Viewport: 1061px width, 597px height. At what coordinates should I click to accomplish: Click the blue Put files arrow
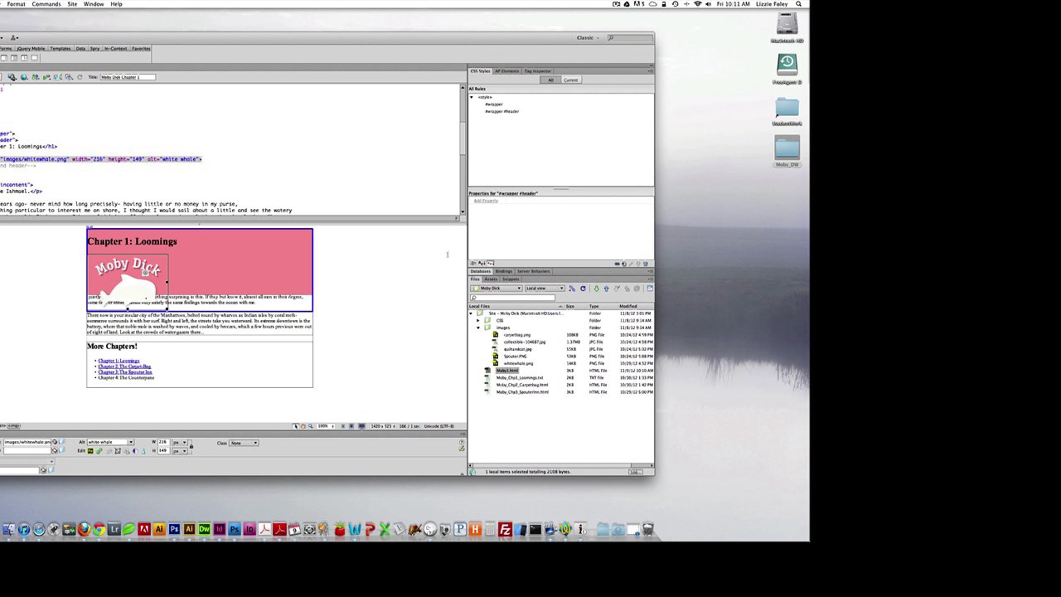(607, 288)
